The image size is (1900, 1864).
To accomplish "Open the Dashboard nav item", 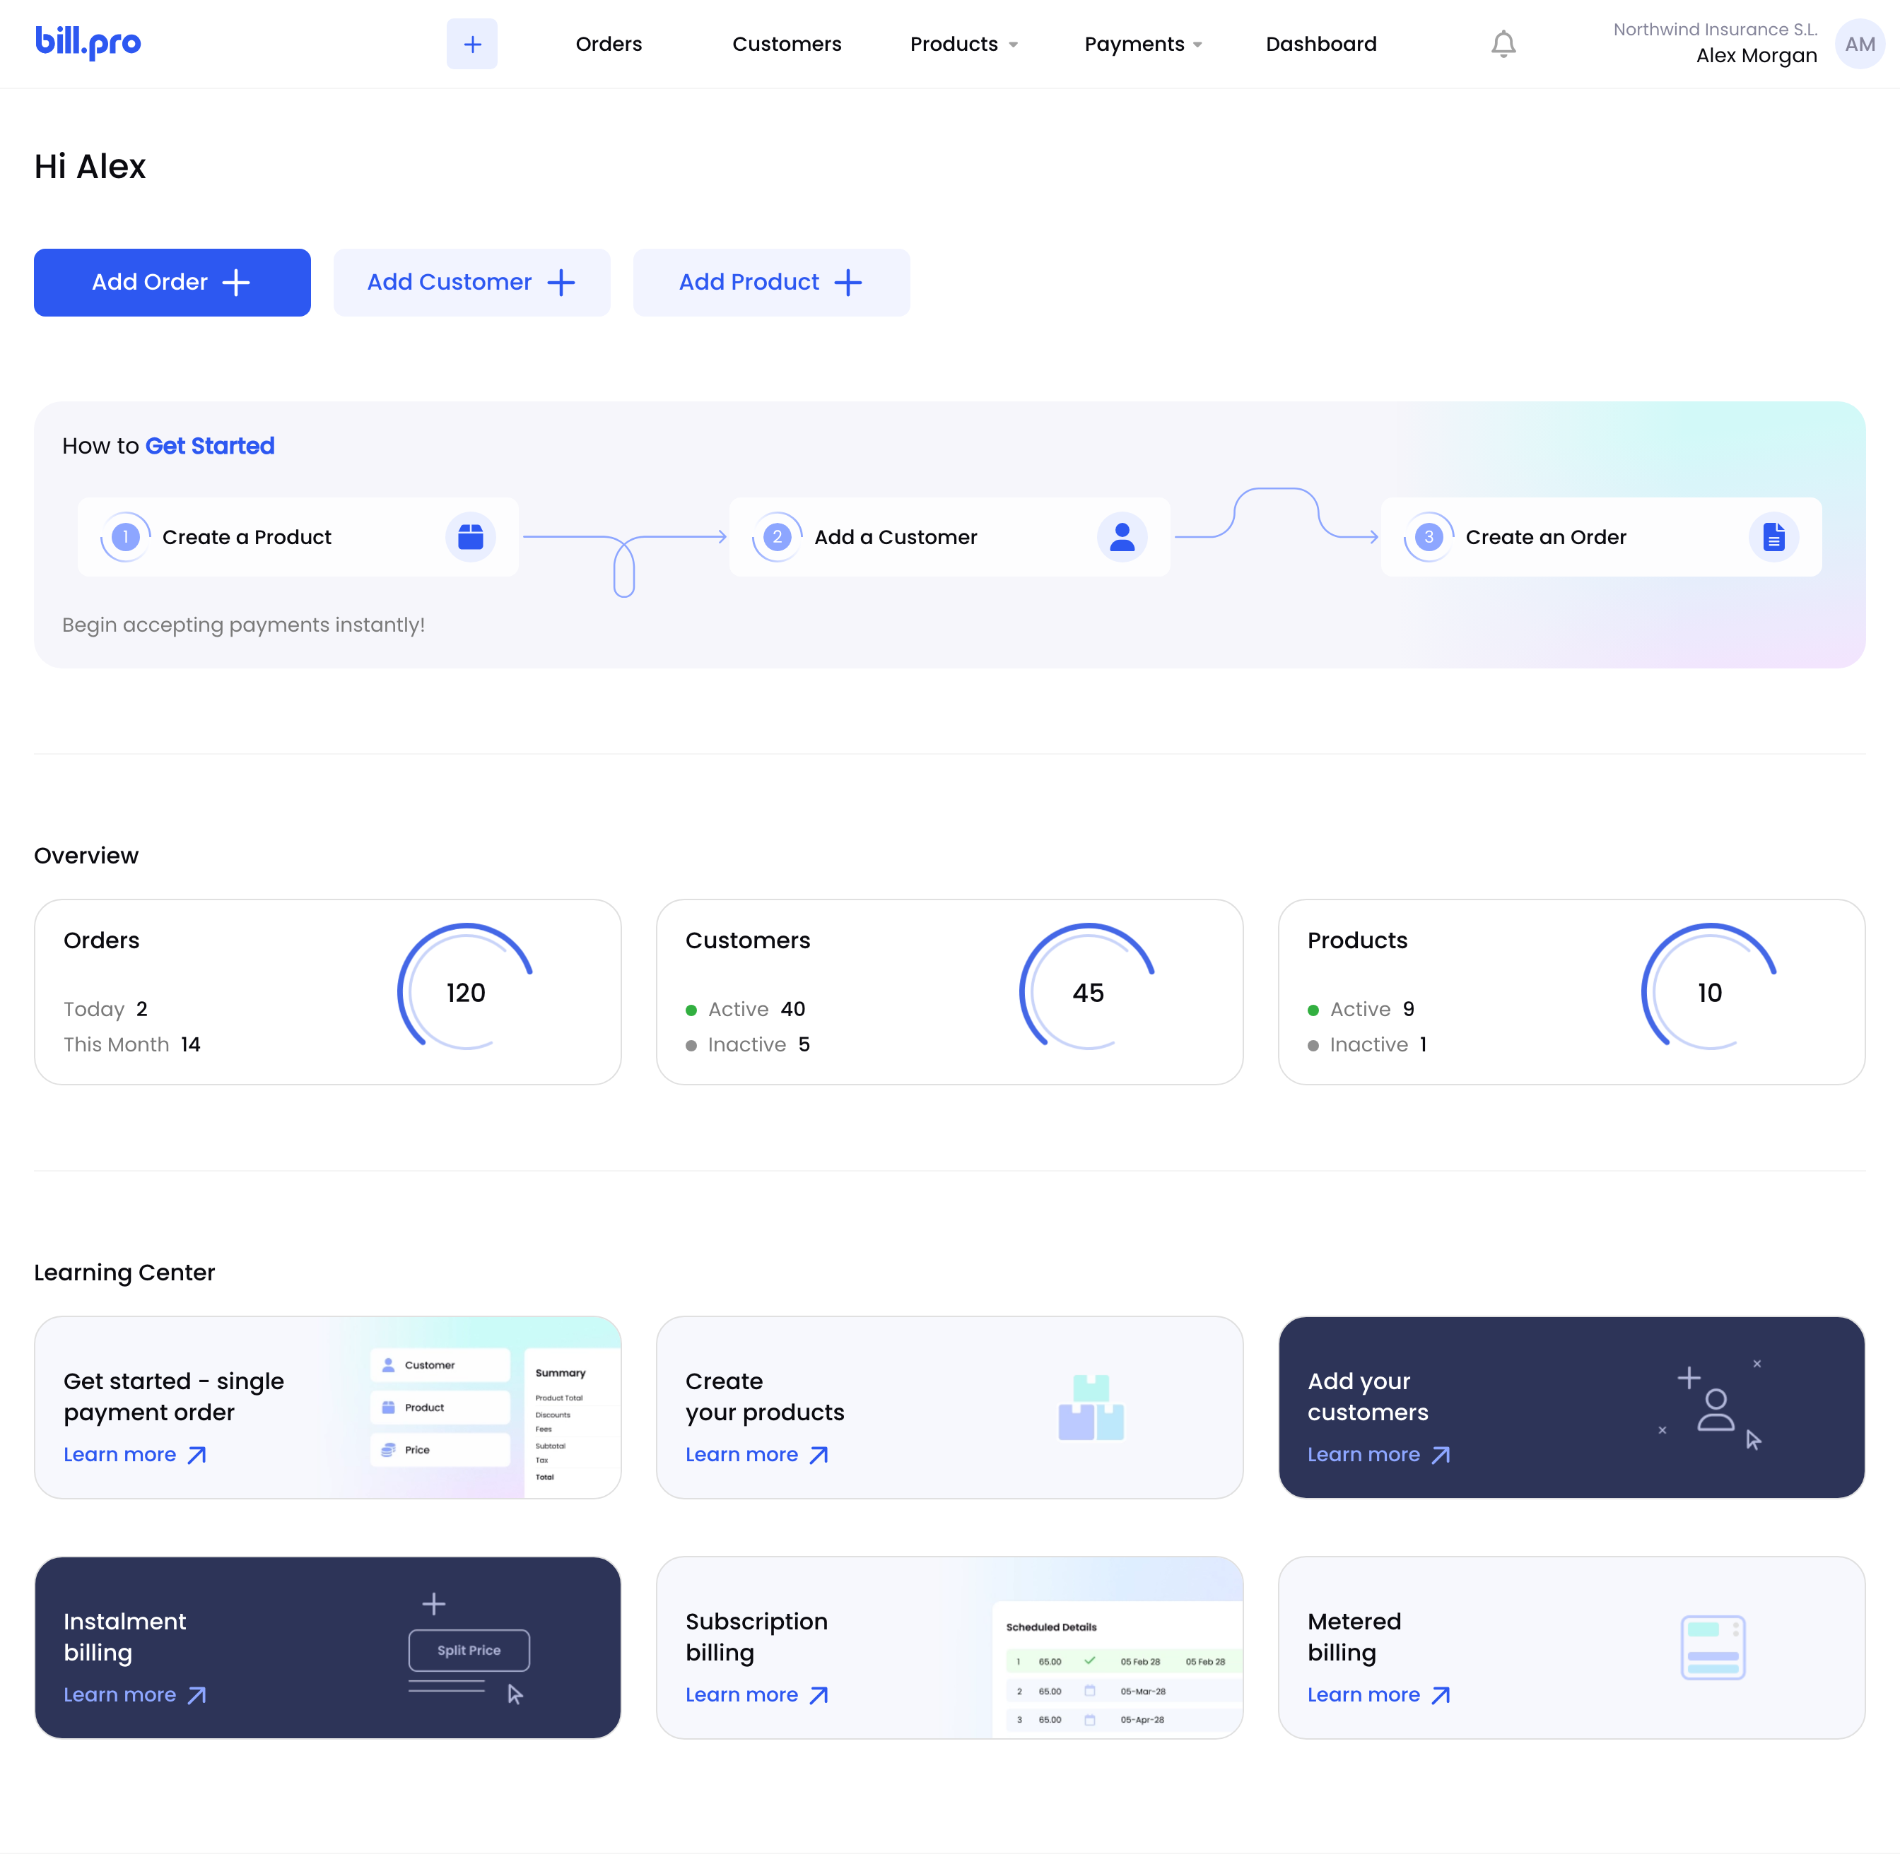I will pyautogui.click(x=1321, y=44).
